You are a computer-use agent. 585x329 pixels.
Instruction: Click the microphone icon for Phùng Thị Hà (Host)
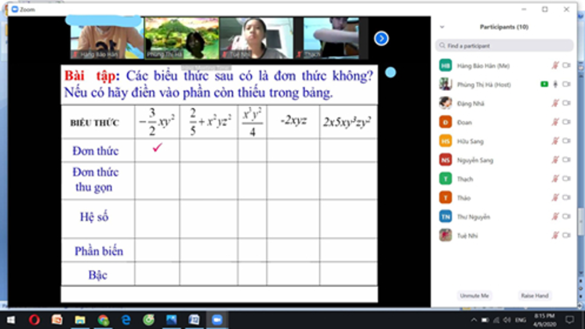pyautogui.click(x=555, y=84)
